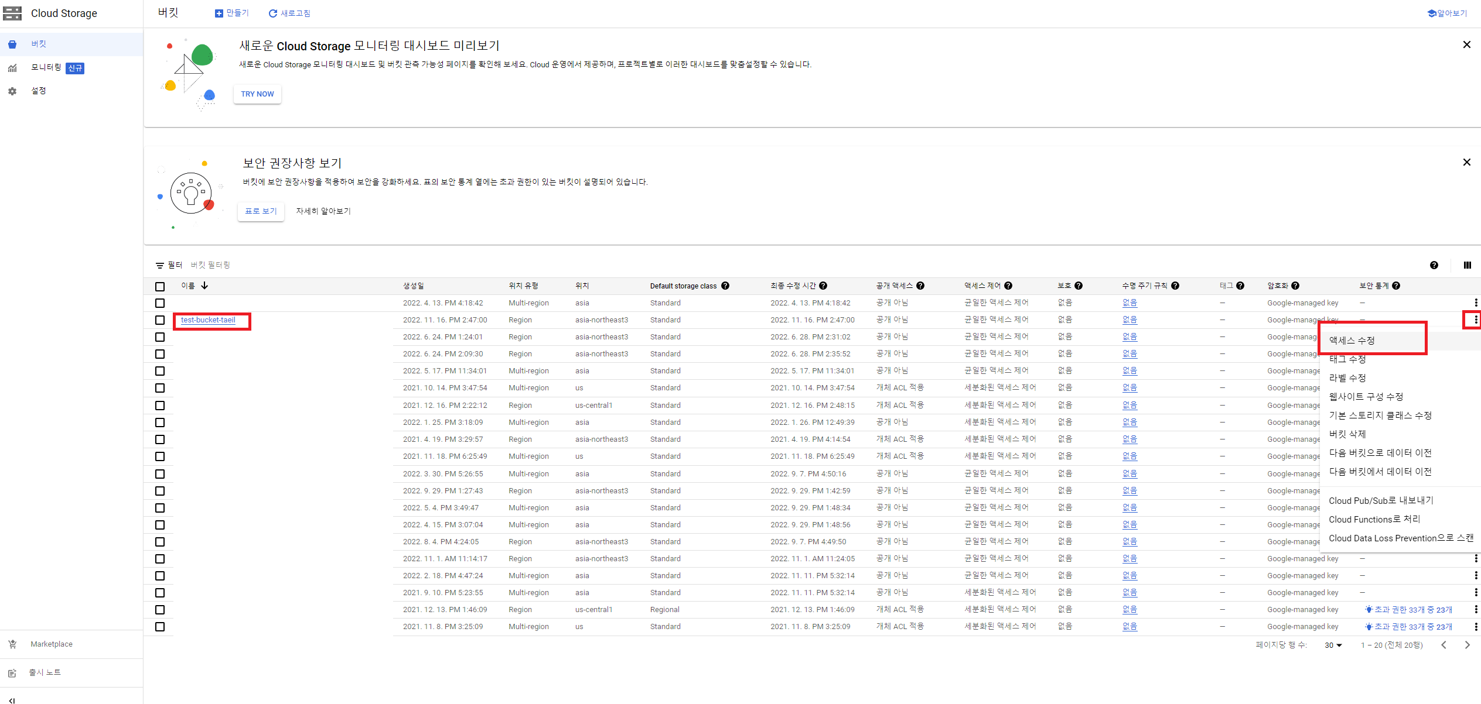Show help for 공개 액세스 column
Image resolution: width=1481 pixels, height=704 pixels.
point(920,286)
